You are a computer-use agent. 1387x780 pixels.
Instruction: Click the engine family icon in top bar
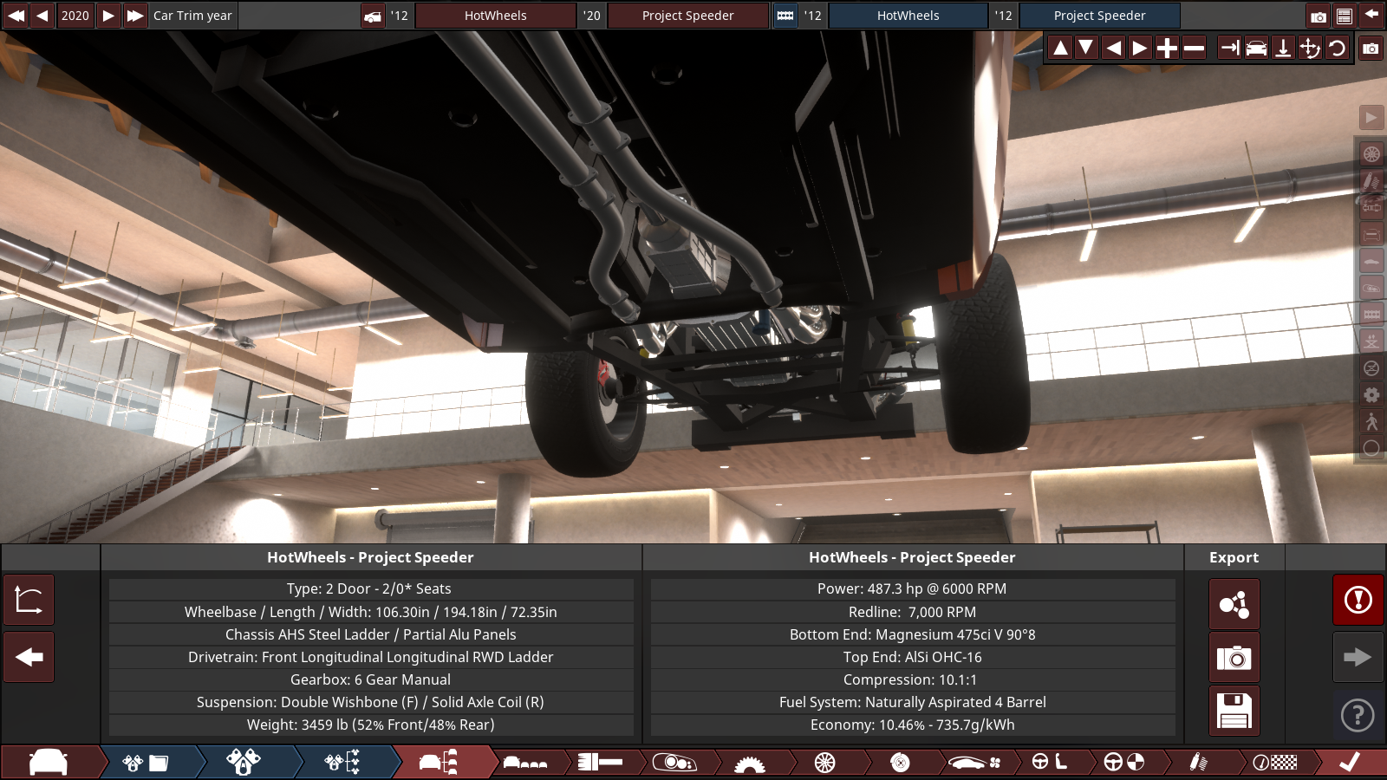(785, 16)
